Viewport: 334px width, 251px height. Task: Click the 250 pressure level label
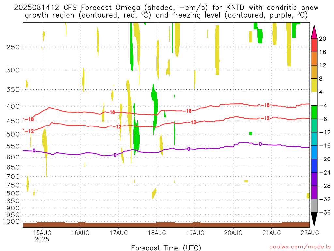[x=13, y=47]
